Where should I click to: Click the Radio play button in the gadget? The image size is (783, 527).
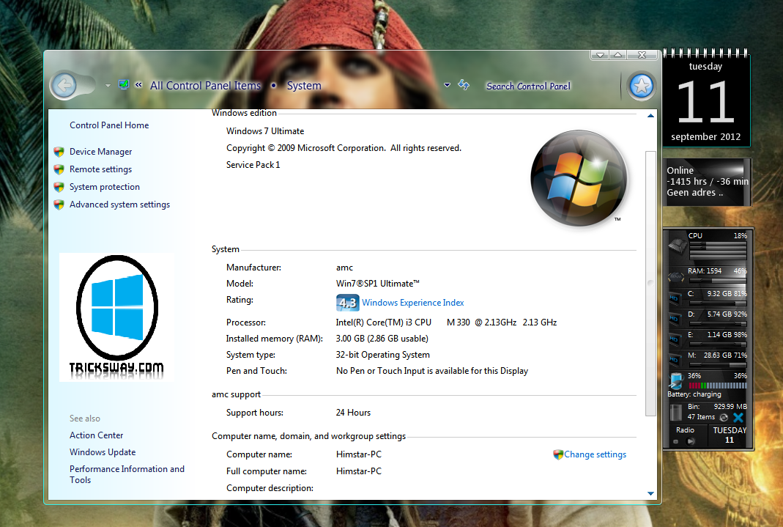[x=691, y=441]
